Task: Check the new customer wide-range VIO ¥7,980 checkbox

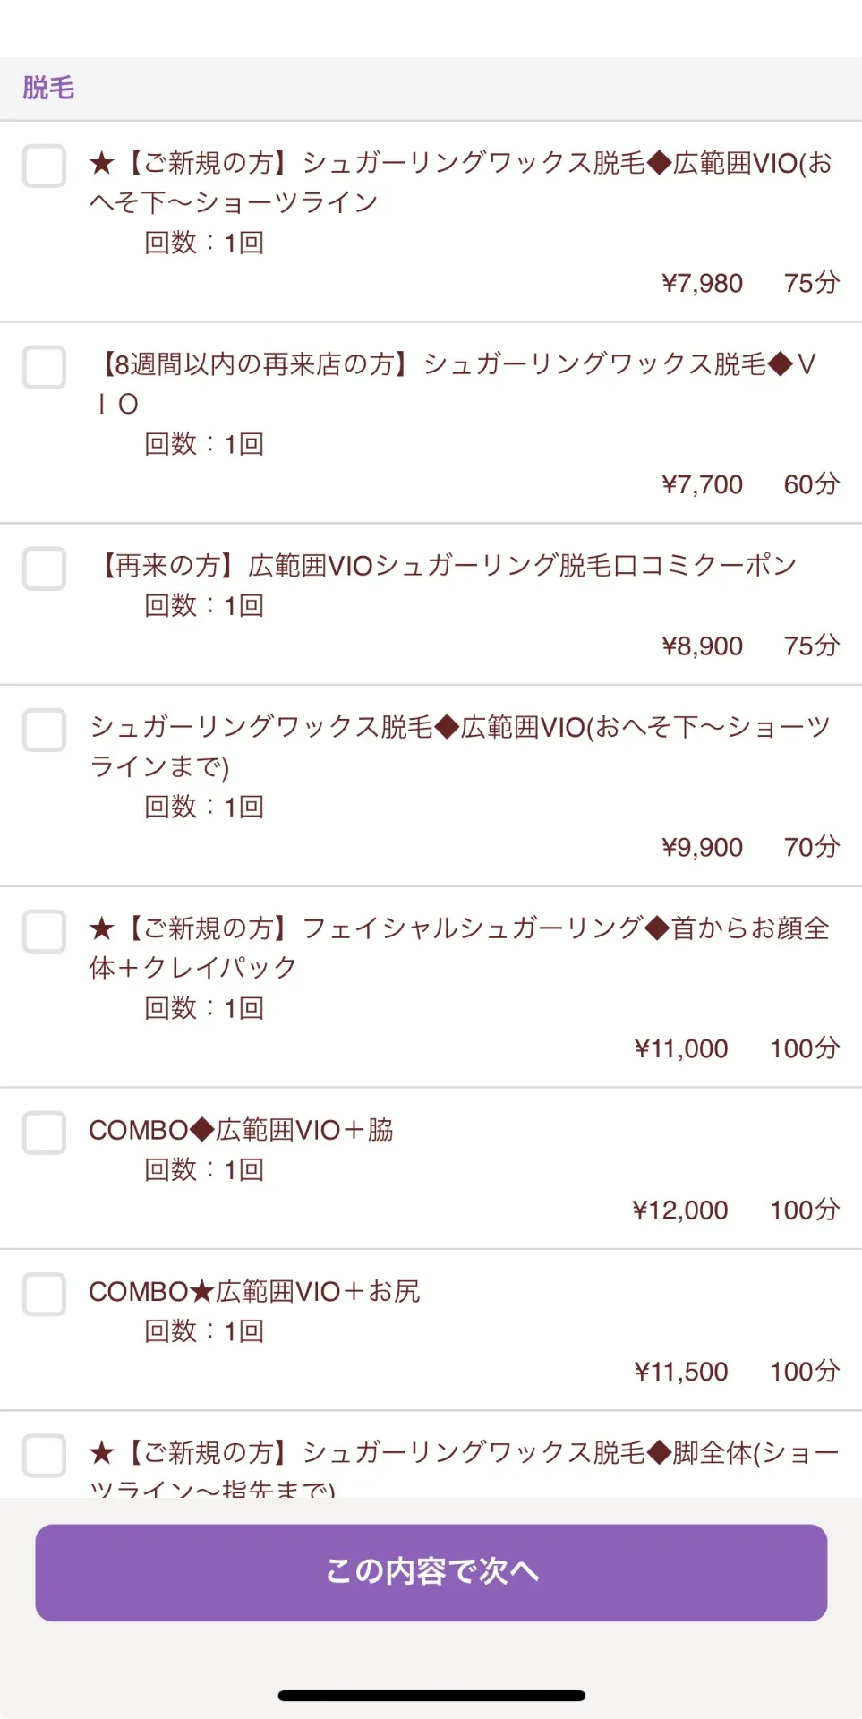Action: [x=44, y=166]
